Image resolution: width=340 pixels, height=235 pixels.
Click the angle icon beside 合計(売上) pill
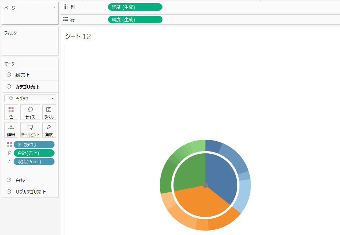pos(9,153)
